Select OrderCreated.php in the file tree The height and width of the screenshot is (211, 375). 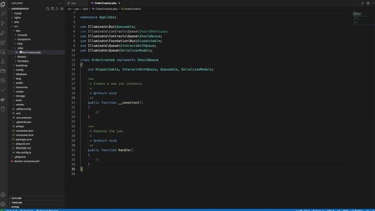click(30, 52)
